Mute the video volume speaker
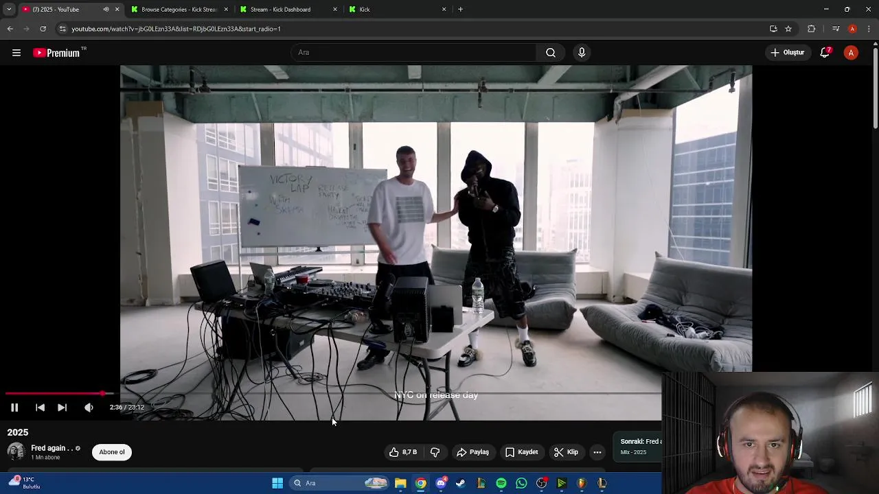The height and width of the screenshot is (494, 879). click(x=89, y=408)
